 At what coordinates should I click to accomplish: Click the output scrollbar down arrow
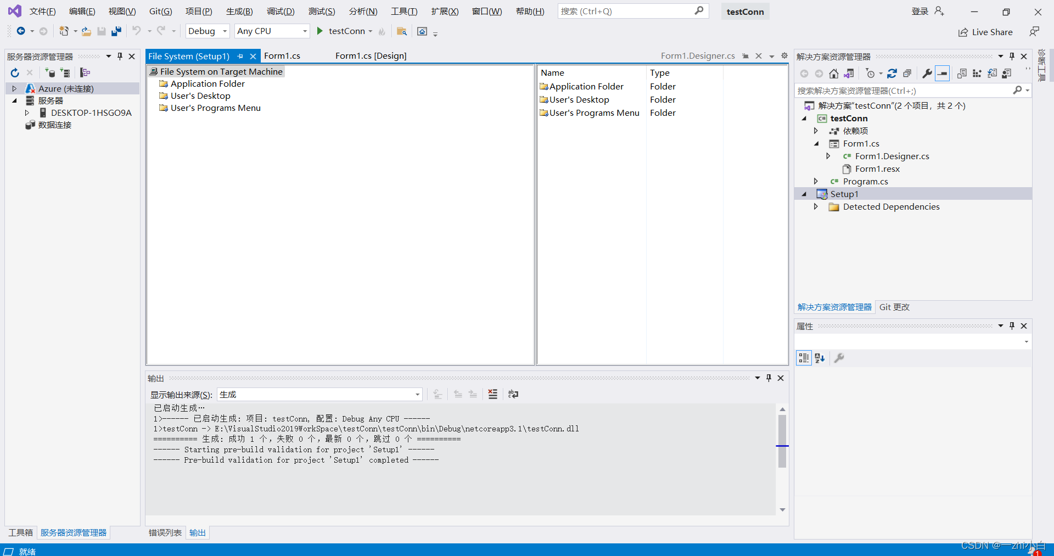tap(782, 510)
